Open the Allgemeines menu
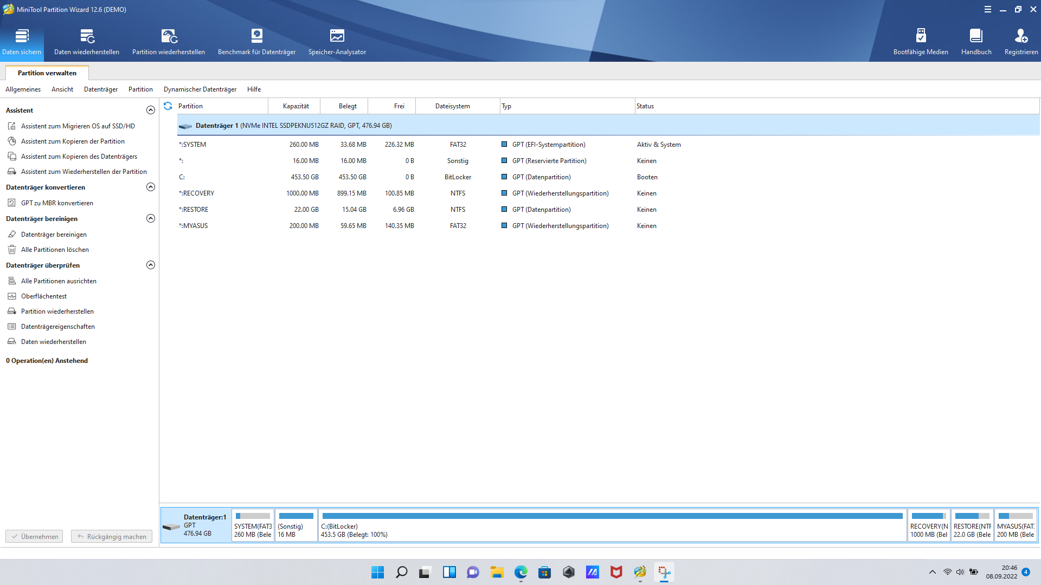Screen dimensions: 1041x585 click(x=23, y=89)
